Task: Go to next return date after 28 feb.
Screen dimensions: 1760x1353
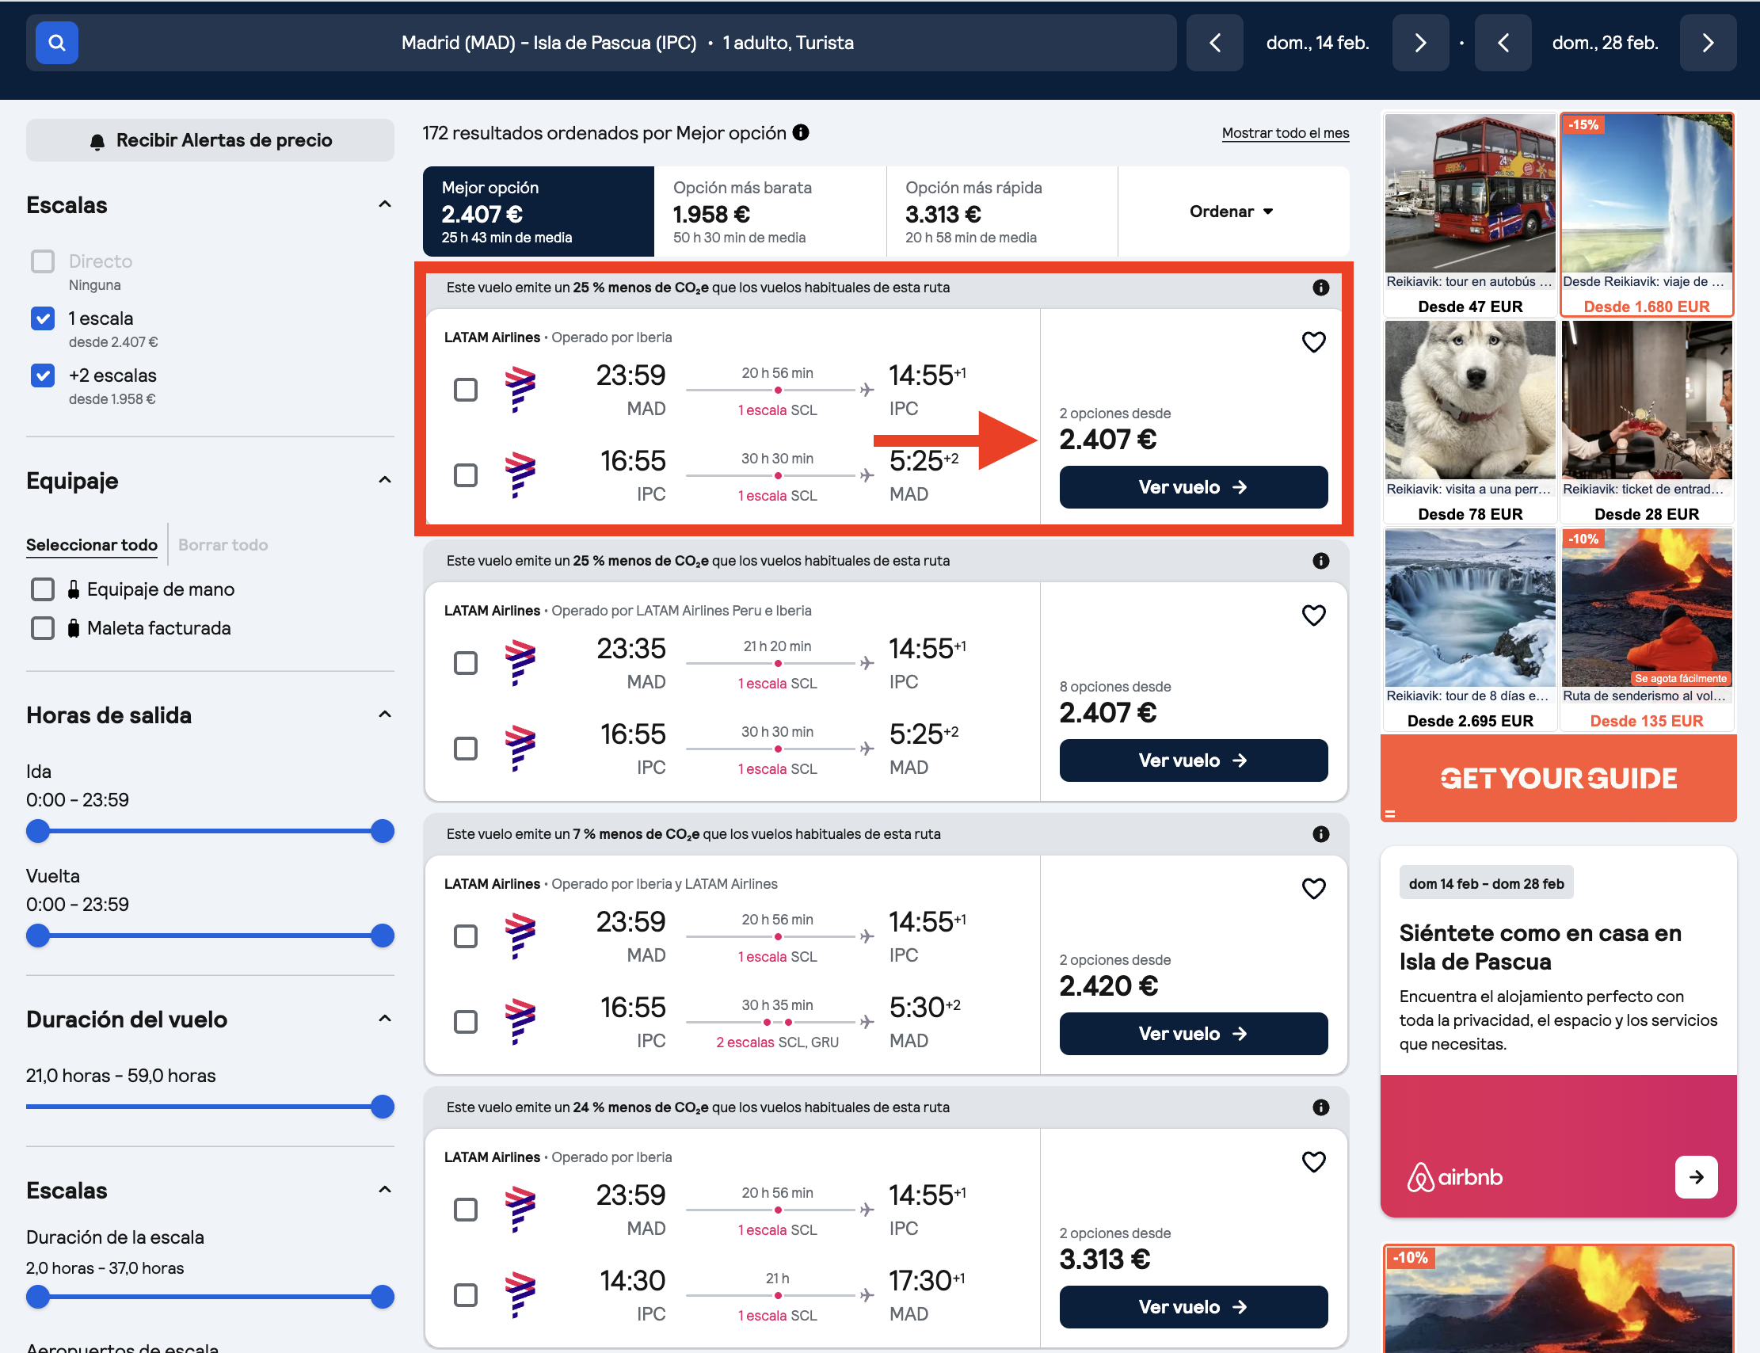Action: [x=1708, y=43]
